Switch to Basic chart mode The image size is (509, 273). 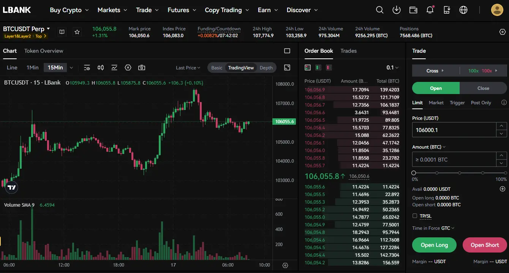[x=217, y=68]
